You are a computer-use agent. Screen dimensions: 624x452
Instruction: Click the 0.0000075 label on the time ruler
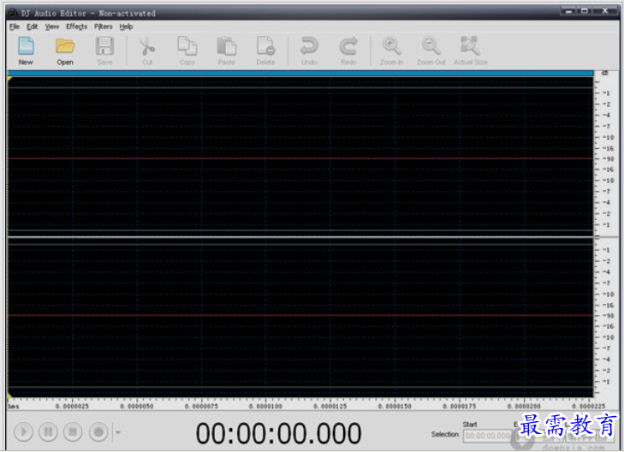coord(201,407)
